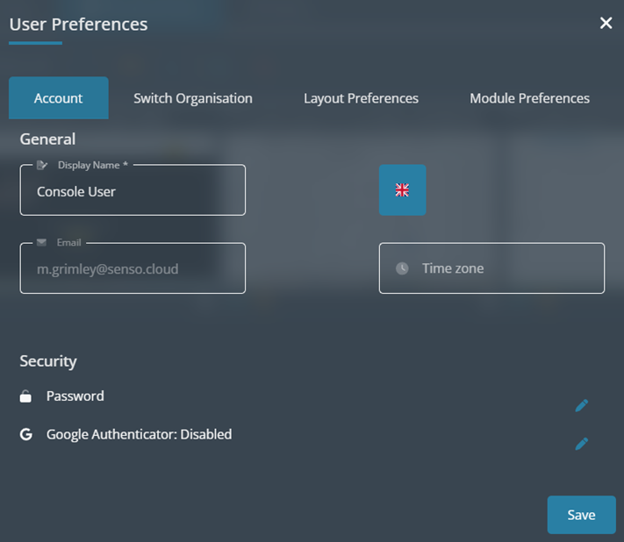Select the Account tab
Image resolution: width=624 pixels, height=542 pixels.
(x=58, y=98)
